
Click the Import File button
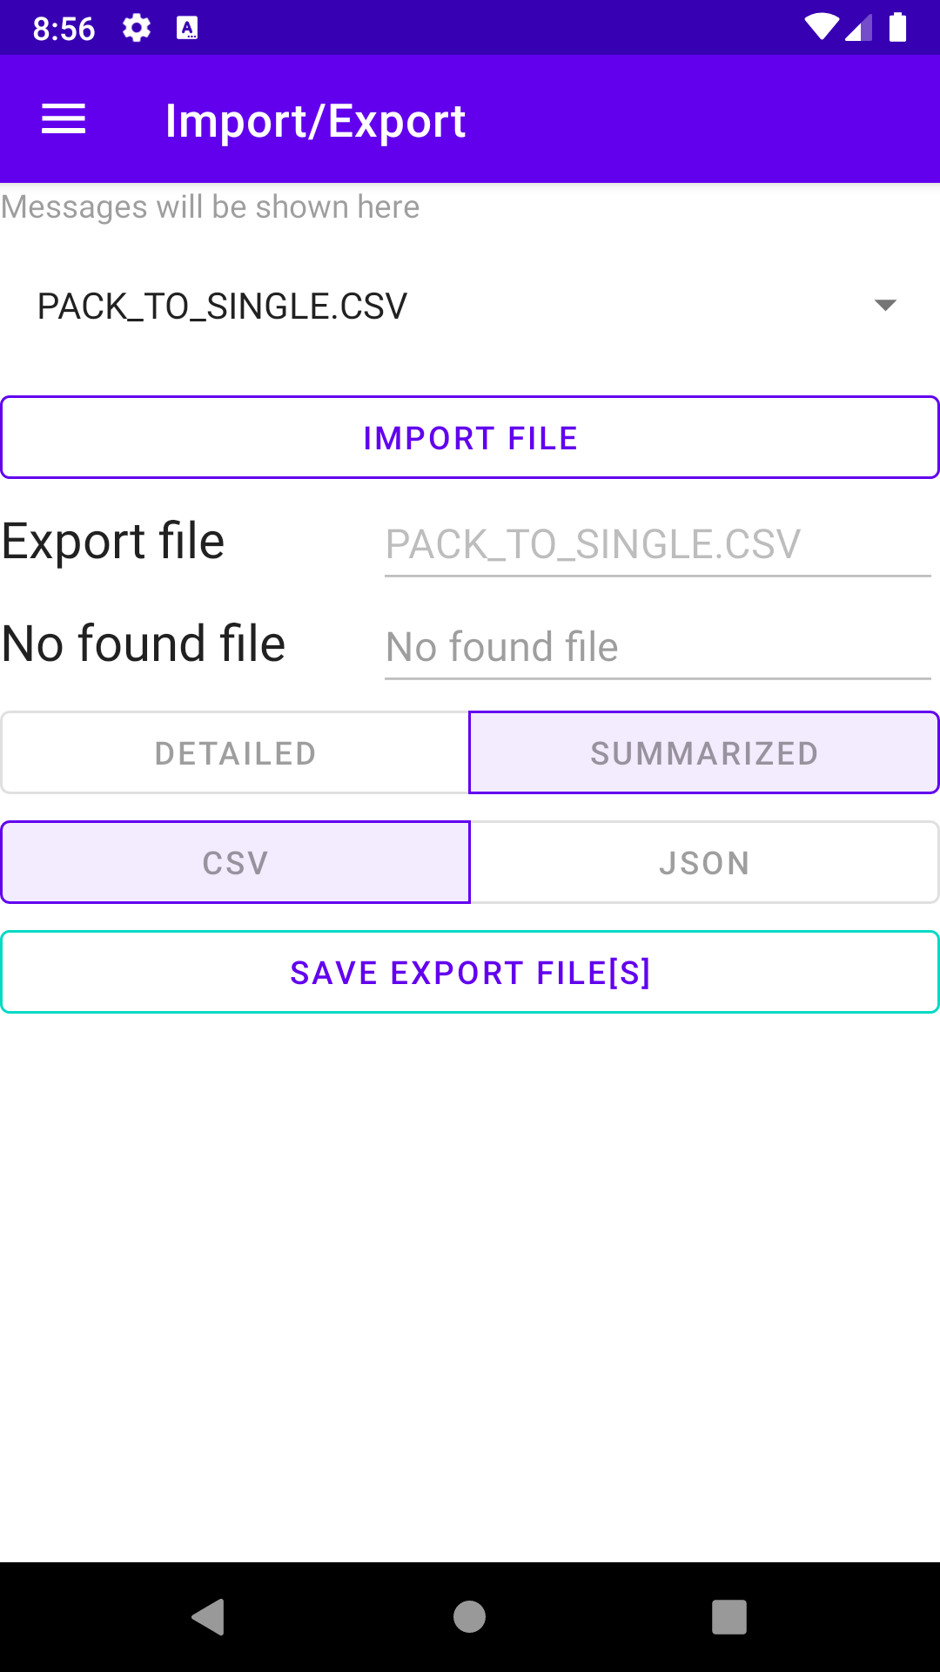(x=470, y=438)
